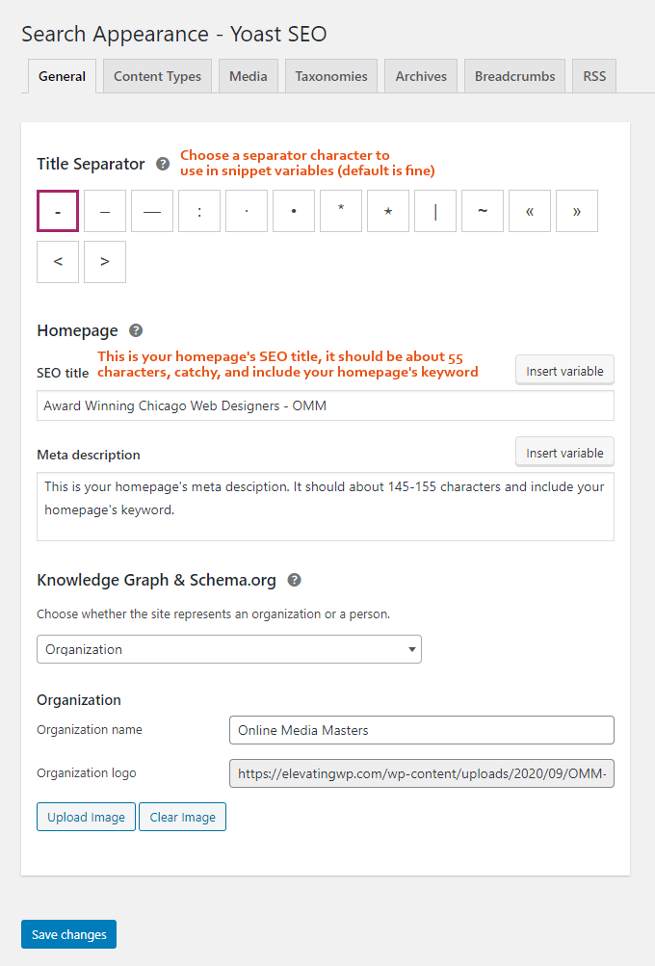This screenshot has height=966, width=655.
Task: Select the tilde separator character
Action: [x=482, y=211]
